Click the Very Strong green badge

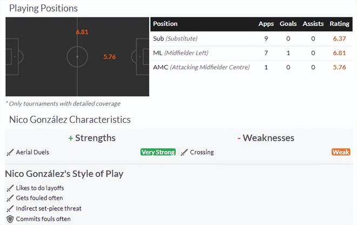(158, 153)
